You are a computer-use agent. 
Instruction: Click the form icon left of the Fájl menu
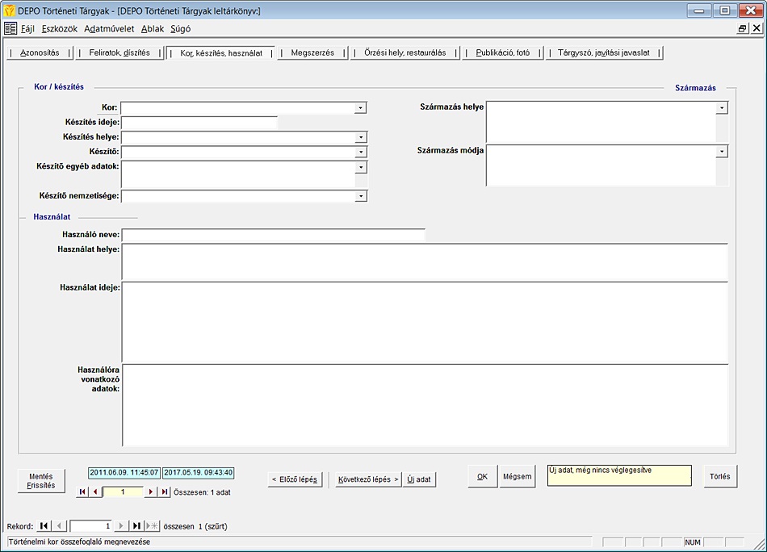tap(10, 28)
